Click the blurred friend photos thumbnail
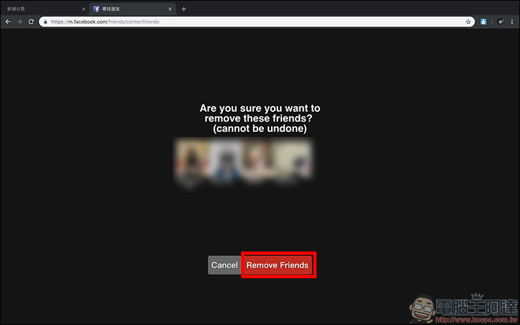Screen dimensions: 520x325 click(243, 162)
